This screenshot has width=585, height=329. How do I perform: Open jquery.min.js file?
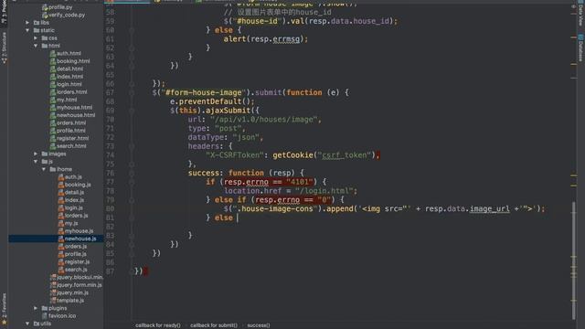pos(69,292)
